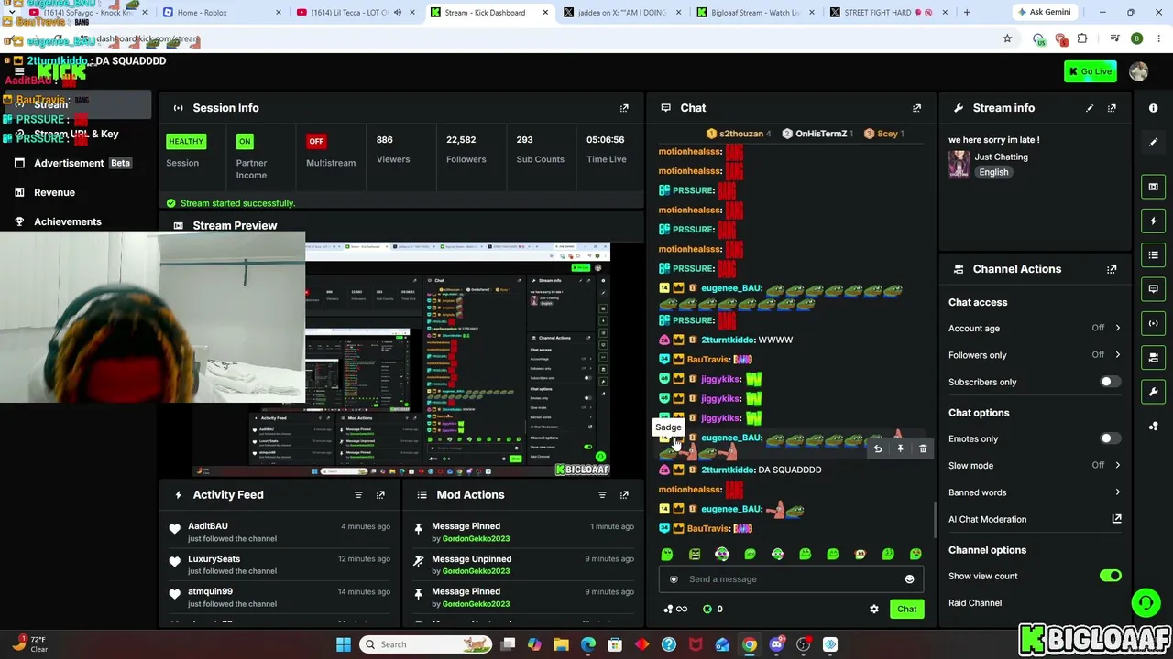Click the wrench icon in right sidebar

click(x=1154, y=392)
